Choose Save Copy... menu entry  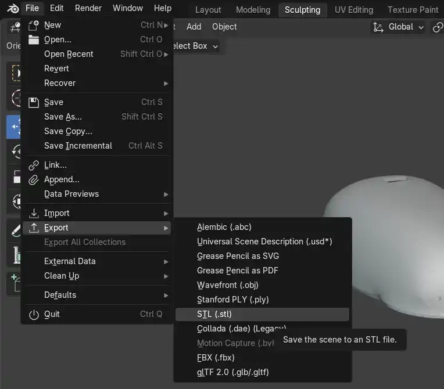pos(96,131)
